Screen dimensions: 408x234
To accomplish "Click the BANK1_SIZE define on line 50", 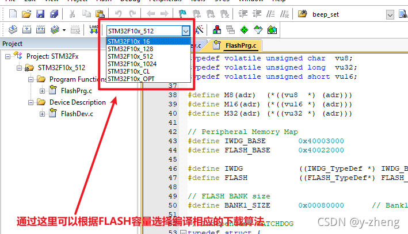I will click(x=247, y=205).
